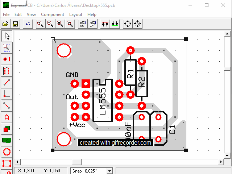Click the toggle layer view toolbar icon

(x=92, y=24)
